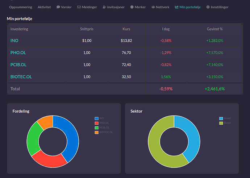Image resolution: width=250 pixels, height=178 pixels.
Task: Click the Varsler speech bubble icon
Action: [58, 7]
